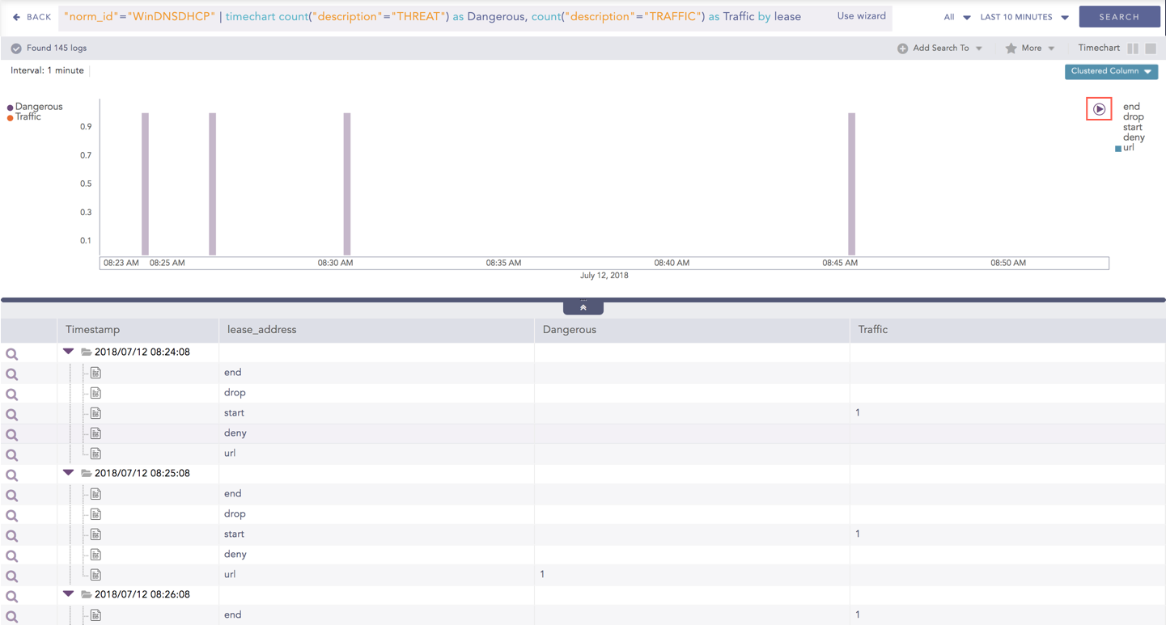The width and height of the screenshot is (1166, 625).
Task: Collapse the 2018/07/12 08:24:08 log group
Action: pyautogui.click(x=68, y=351)
